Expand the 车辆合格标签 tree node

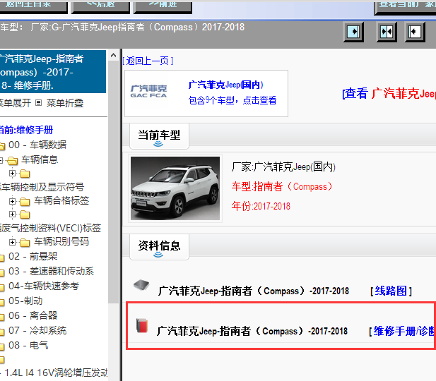coord(12,201)
